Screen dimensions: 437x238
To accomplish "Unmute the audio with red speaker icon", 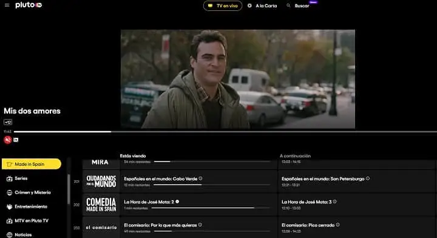I will tap(7, 140).
